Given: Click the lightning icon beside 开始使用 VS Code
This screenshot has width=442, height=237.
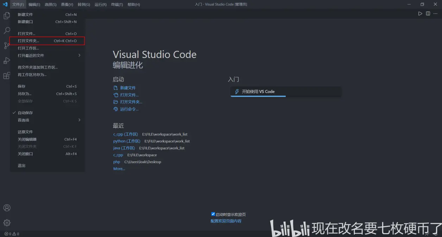Looking at the screenshot, I should click(237, 91).
